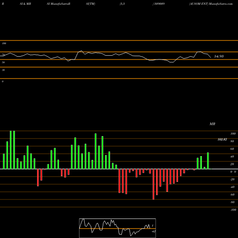Image resolution: width=238 pixels, height=238 pixels.
Task: Click the RSI axis label 100
Action: point(4,43)
